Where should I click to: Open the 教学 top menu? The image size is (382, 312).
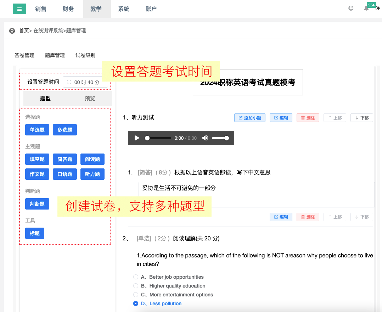pos(96,9)
